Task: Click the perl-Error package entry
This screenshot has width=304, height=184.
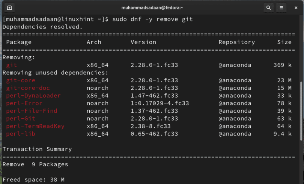Action: (24, 103)
